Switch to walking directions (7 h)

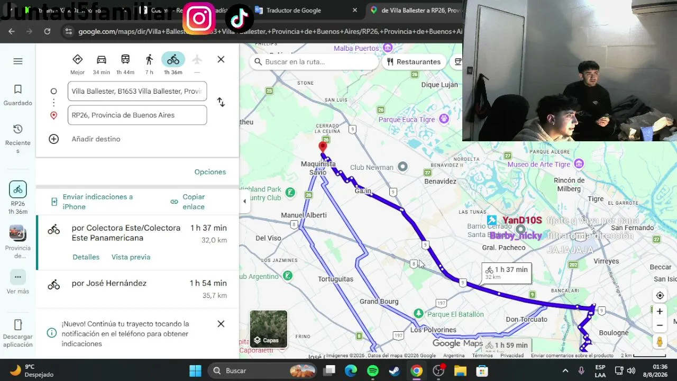click(x=149, y=64)
